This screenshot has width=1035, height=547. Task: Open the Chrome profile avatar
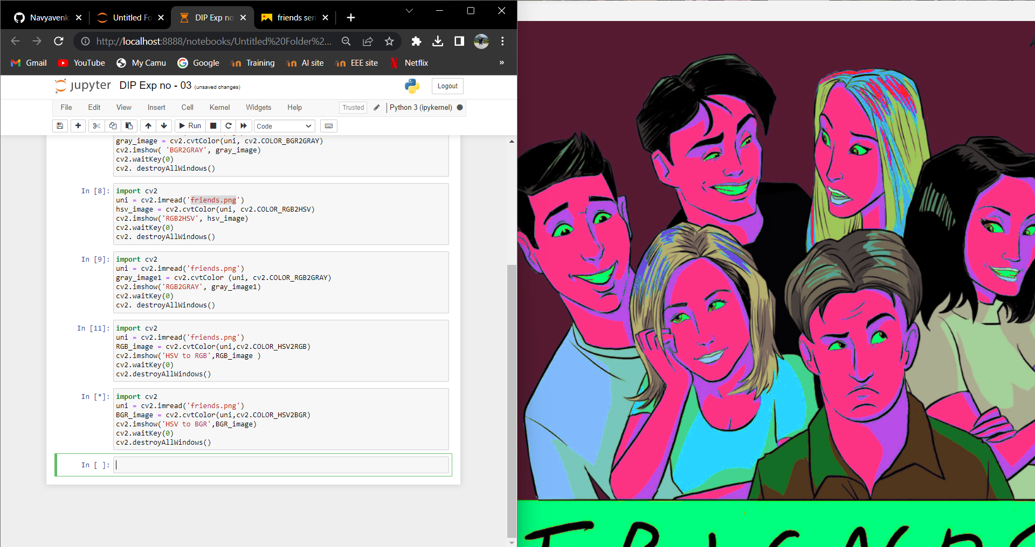[x=481, y=41]
